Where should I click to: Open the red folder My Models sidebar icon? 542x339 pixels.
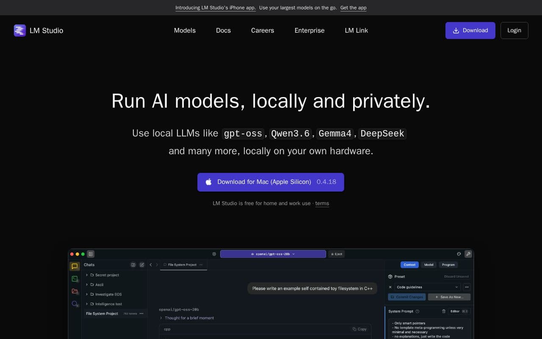pyautogui.click(x=75, y=291)
